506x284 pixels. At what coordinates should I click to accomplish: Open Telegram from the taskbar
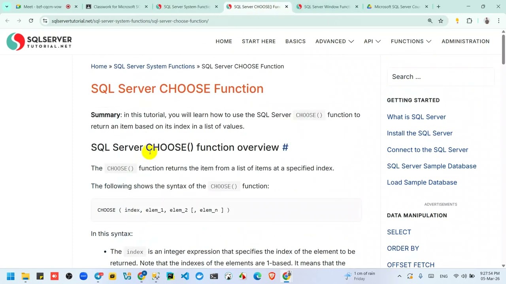click(x=98, y=276)
